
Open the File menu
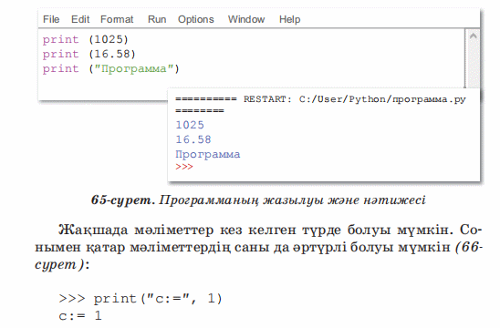pos(51,19)
